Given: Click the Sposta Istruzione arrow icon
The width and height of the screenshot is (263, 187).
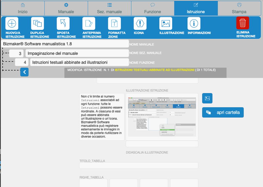Looking at the screenshot, I should coord(63,23).
